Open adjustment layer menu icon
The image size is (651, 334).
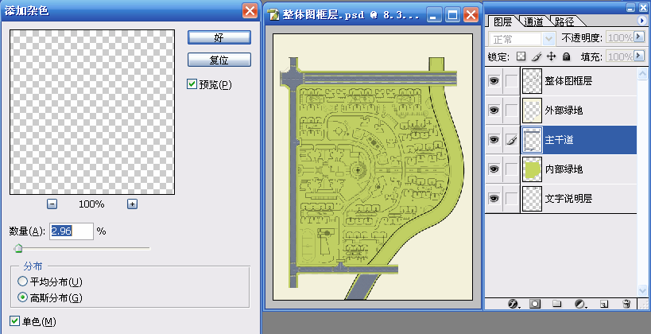[x=580, y=303]
